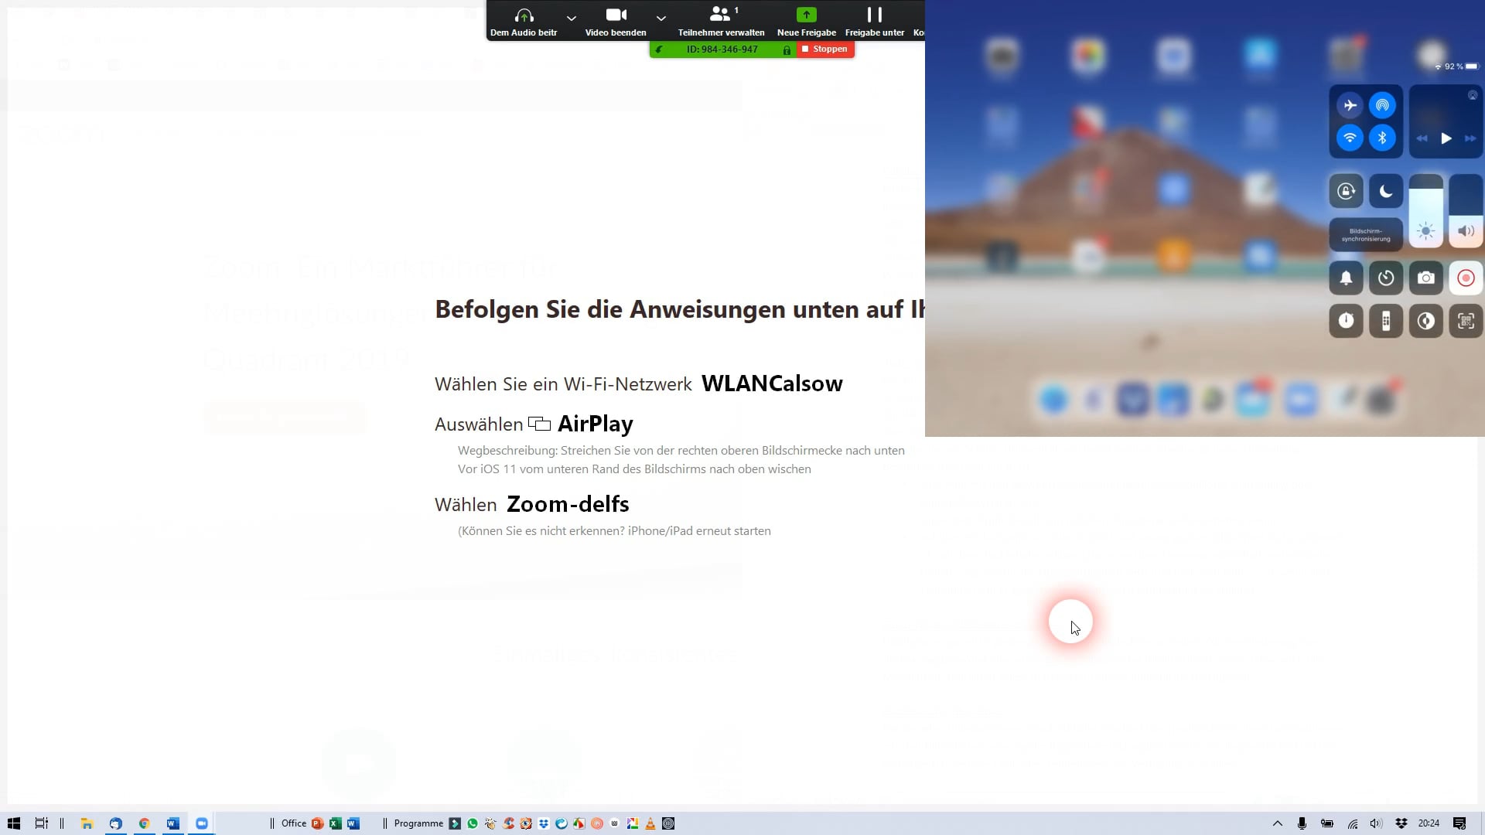1485x835 pixels.
Task: Open AirPlay audio icon in music widget
Action: coord(1473,96)
